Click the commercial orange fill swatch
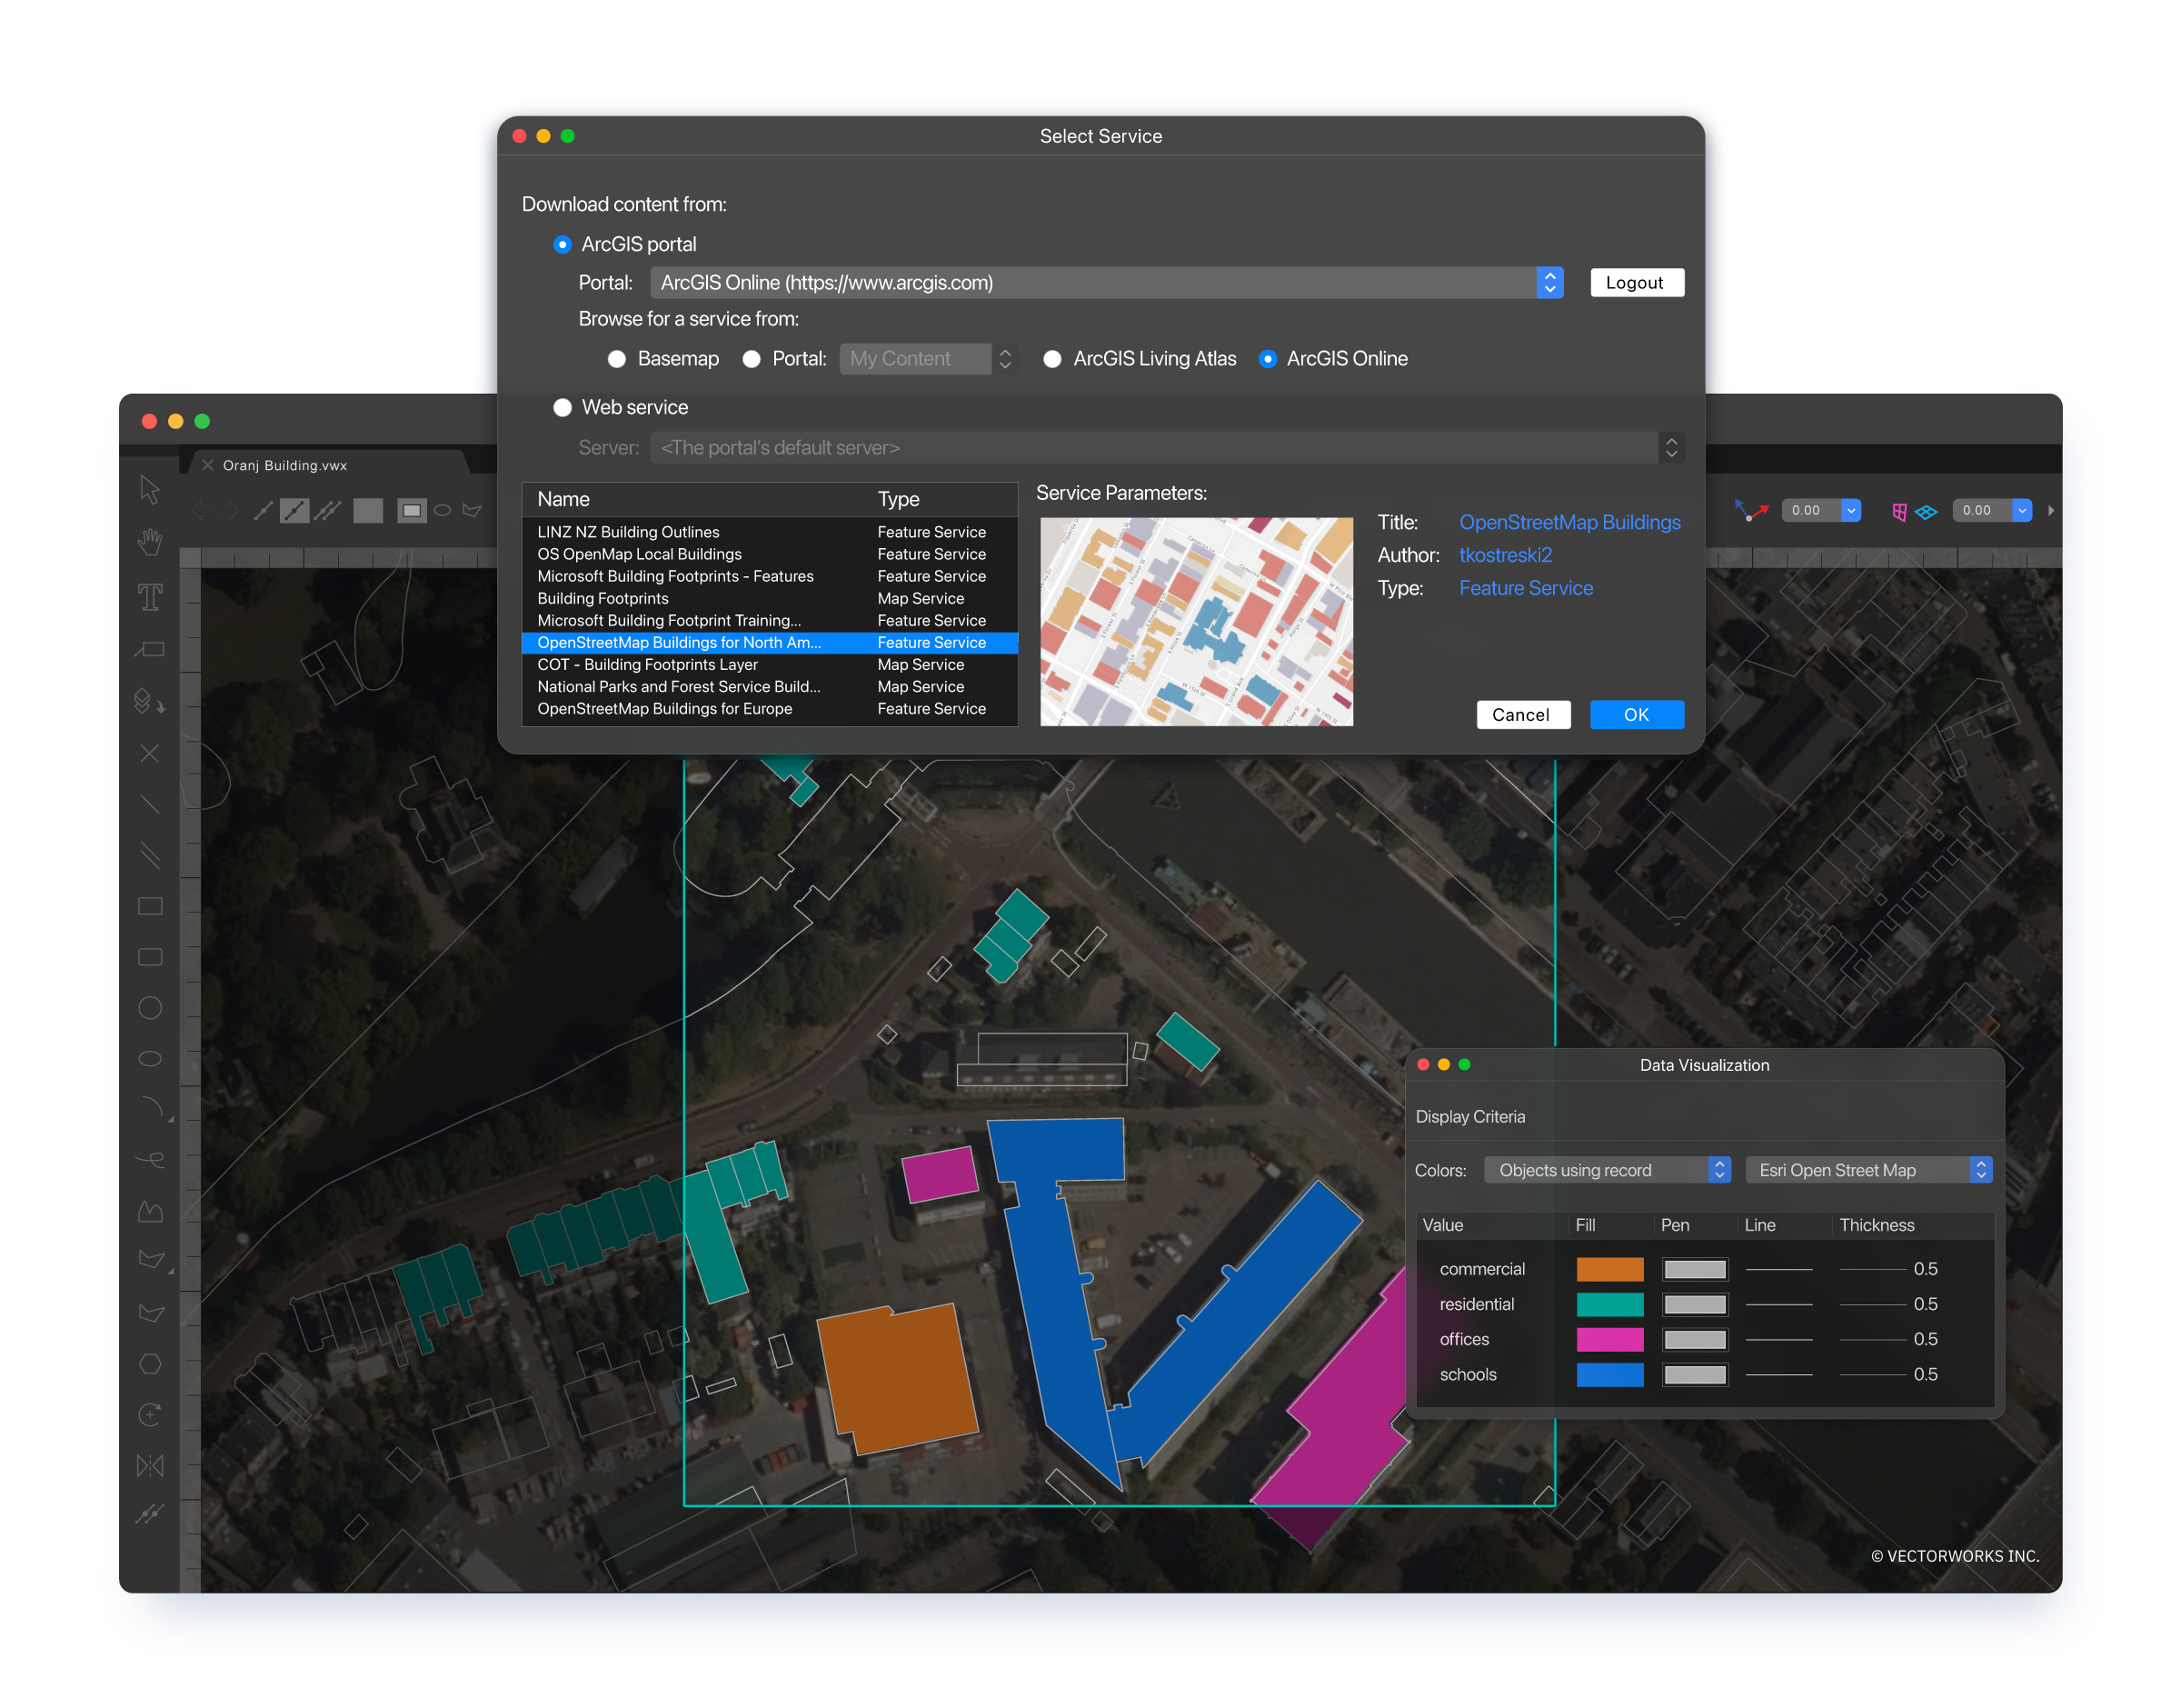Screen dimensions: 2181x1708 click(1609, 1269)
